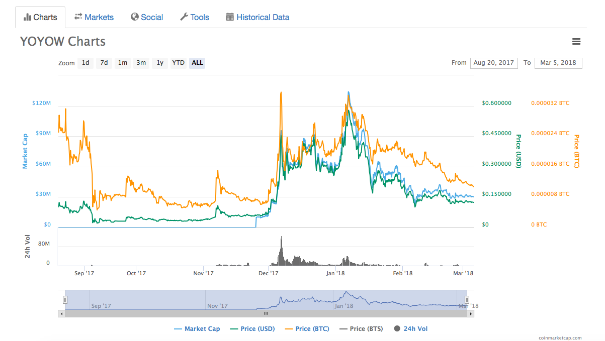The width and height of the screenshot is (605, 341).
Task: Switch to the Charts tab
Action: click(x=40, y=17)
